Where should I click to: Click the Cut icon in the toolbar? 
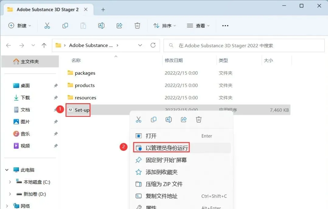point(47,26)
